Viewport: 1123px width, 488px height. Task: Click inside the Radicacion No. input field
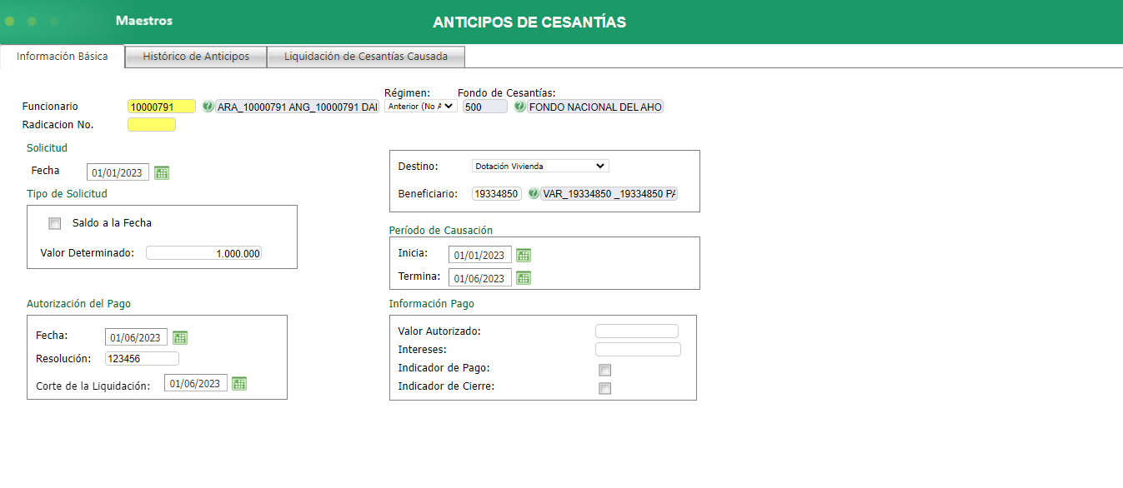pyautogui.click(x=151, y=124)
